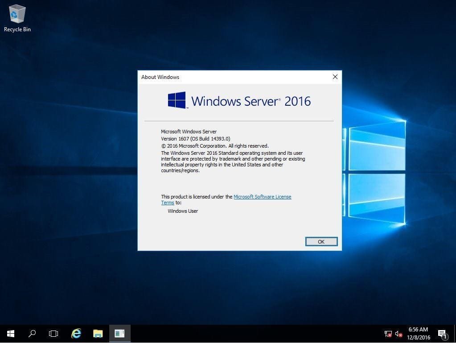Close the About Windows dialog
Image resolution: width=456 pixels, height=343 pixels.
[335, 77]
